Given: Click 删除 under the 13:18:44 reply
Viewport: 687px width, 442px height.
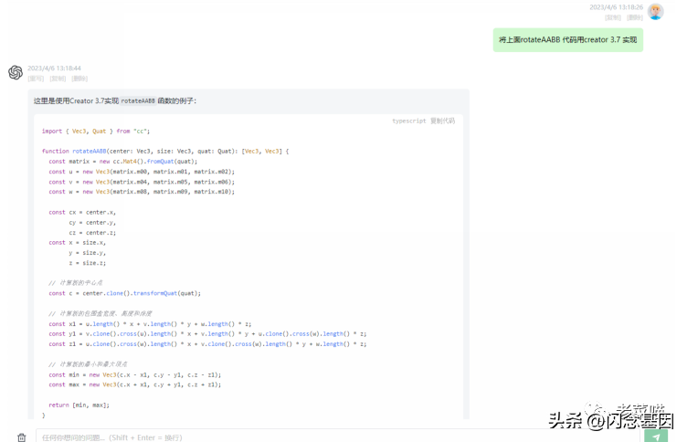Looking at the screenshot, I should tap(79, 79).
